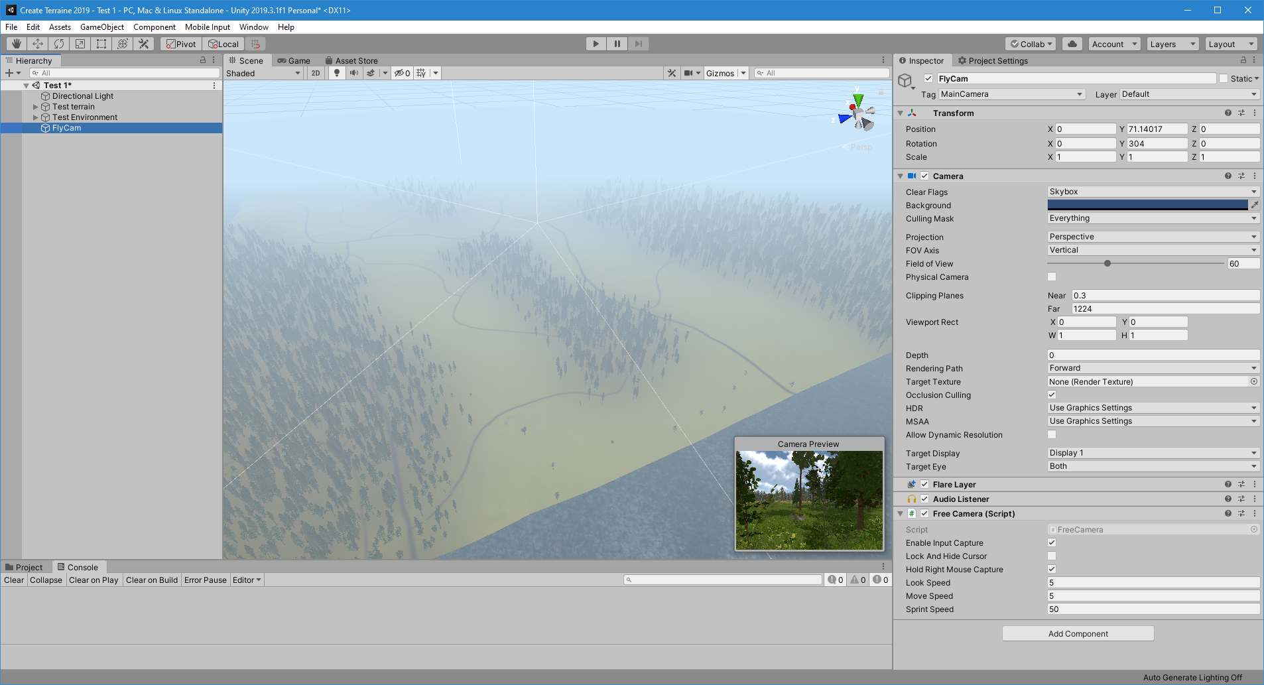
Task: Toggle 2D scene view mode
Action: pos(316,73)
